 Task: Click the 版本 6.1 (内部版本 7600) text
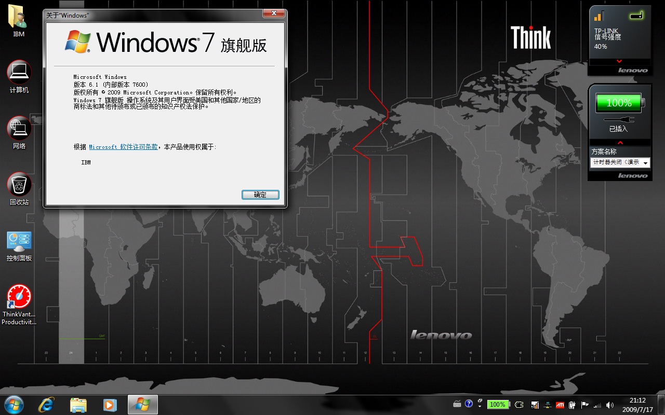tap(111, 85)
